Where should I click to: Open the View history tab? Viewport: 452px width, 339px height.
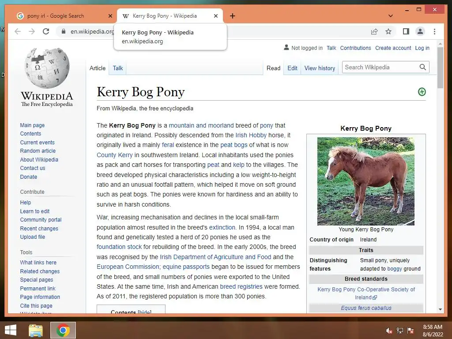tap(320, 68)
